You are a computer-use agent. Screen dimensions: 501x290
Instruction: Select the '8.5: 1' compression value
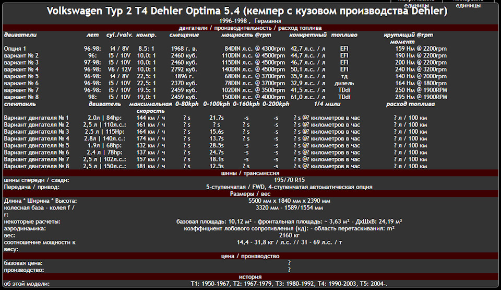click(x=146, y=49)
